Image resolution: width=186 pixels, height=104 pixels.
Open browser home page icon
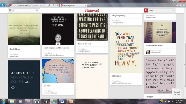coord(177,5)
